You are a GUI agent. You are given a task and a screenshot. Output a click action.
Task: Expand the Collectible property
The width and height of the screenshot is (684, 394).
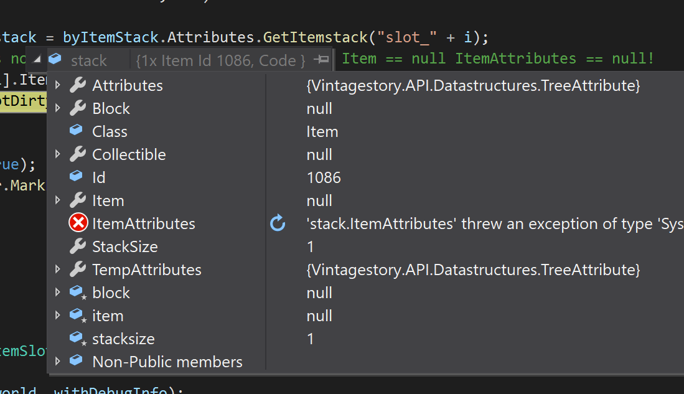(x=58, y=154)
